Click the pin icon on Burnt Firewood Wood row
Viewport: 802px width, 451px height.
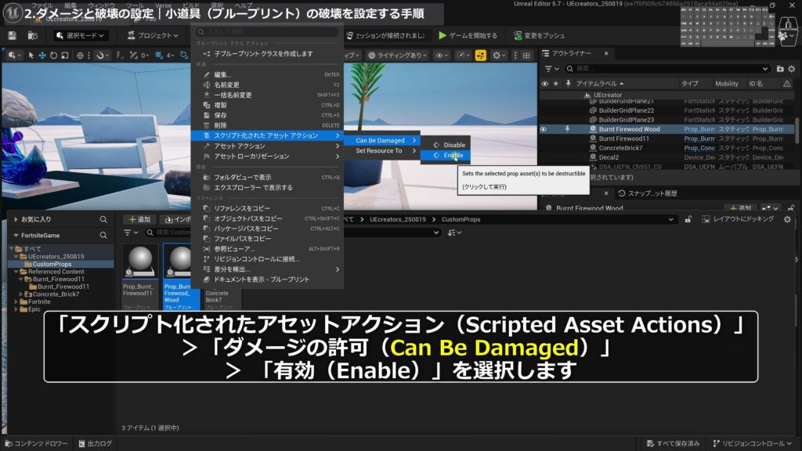[567, 129]
